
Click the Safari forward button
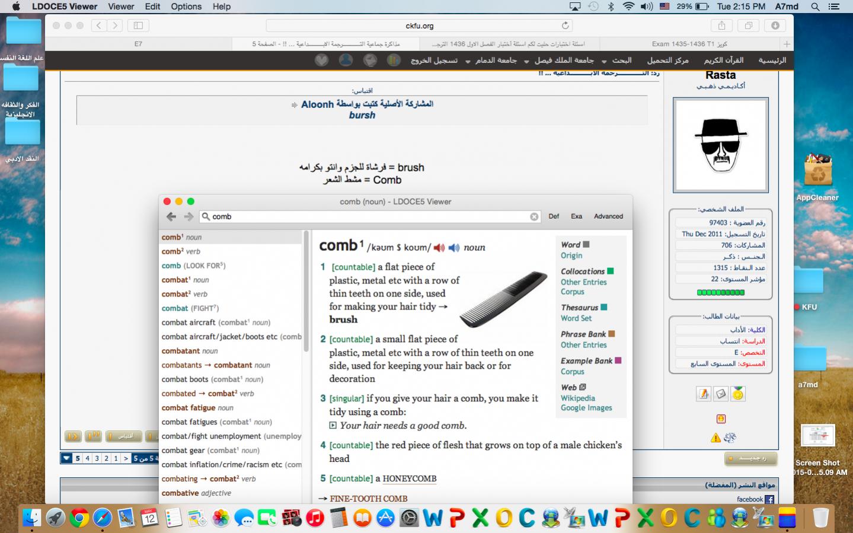click(x=115, y=25)
